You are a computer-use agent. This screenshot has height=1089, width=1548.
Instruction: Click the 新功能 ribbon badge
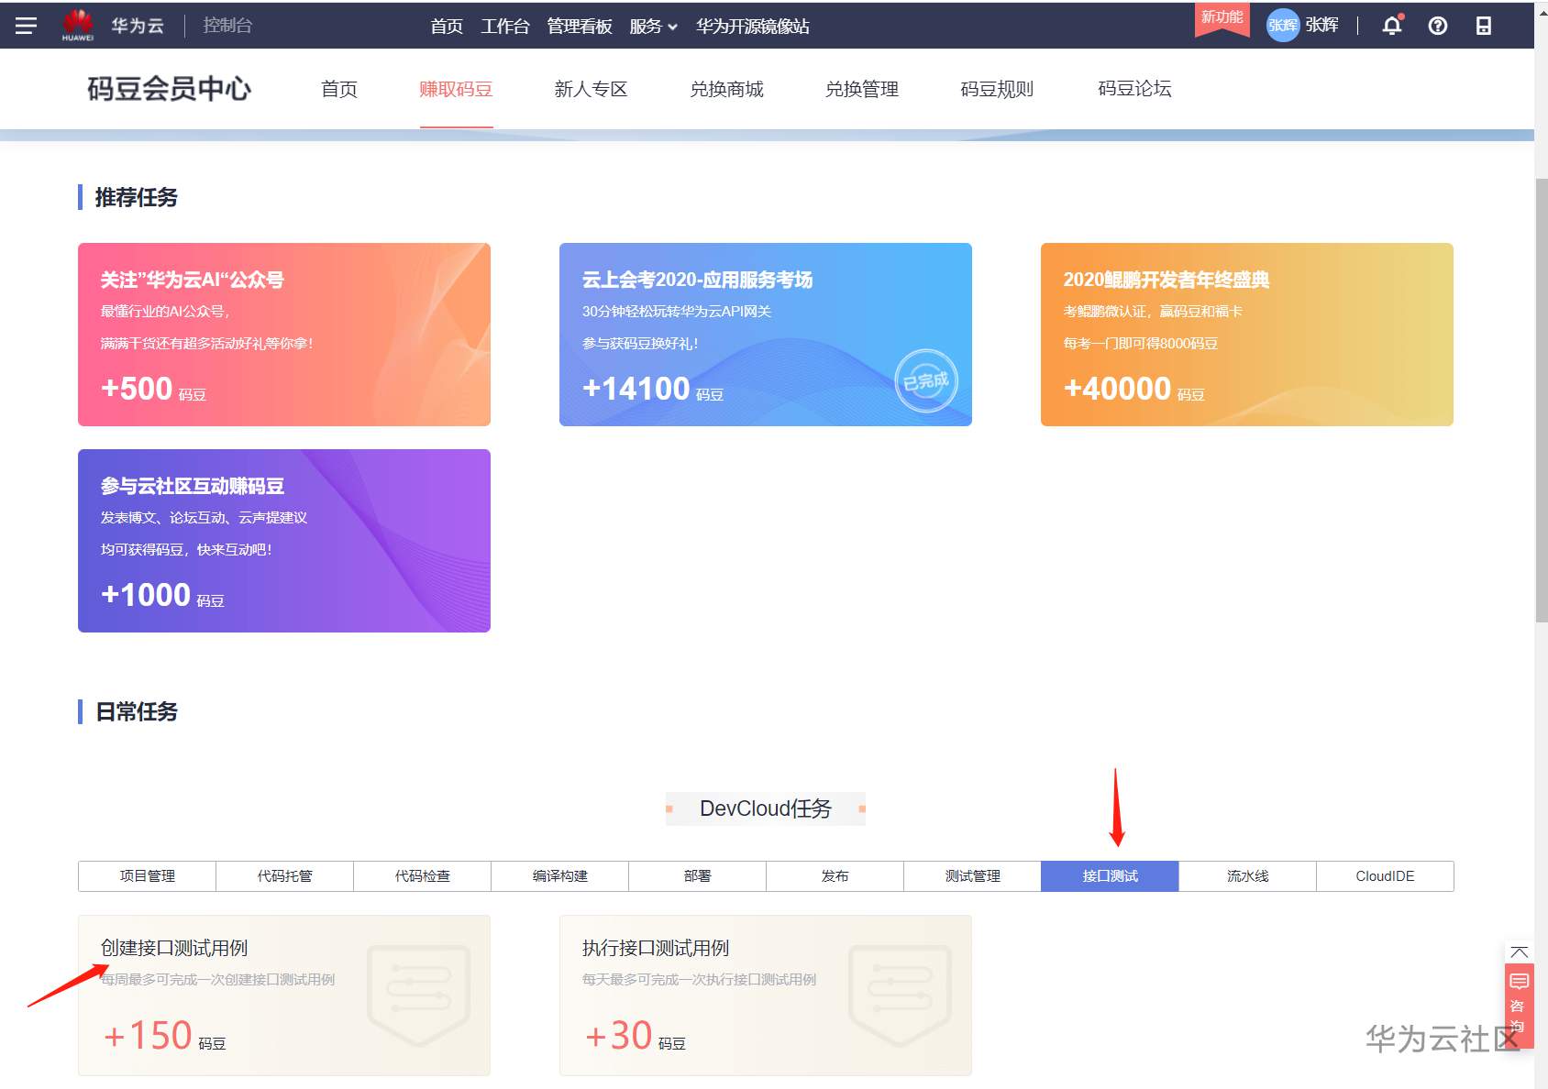[1222, 18]
